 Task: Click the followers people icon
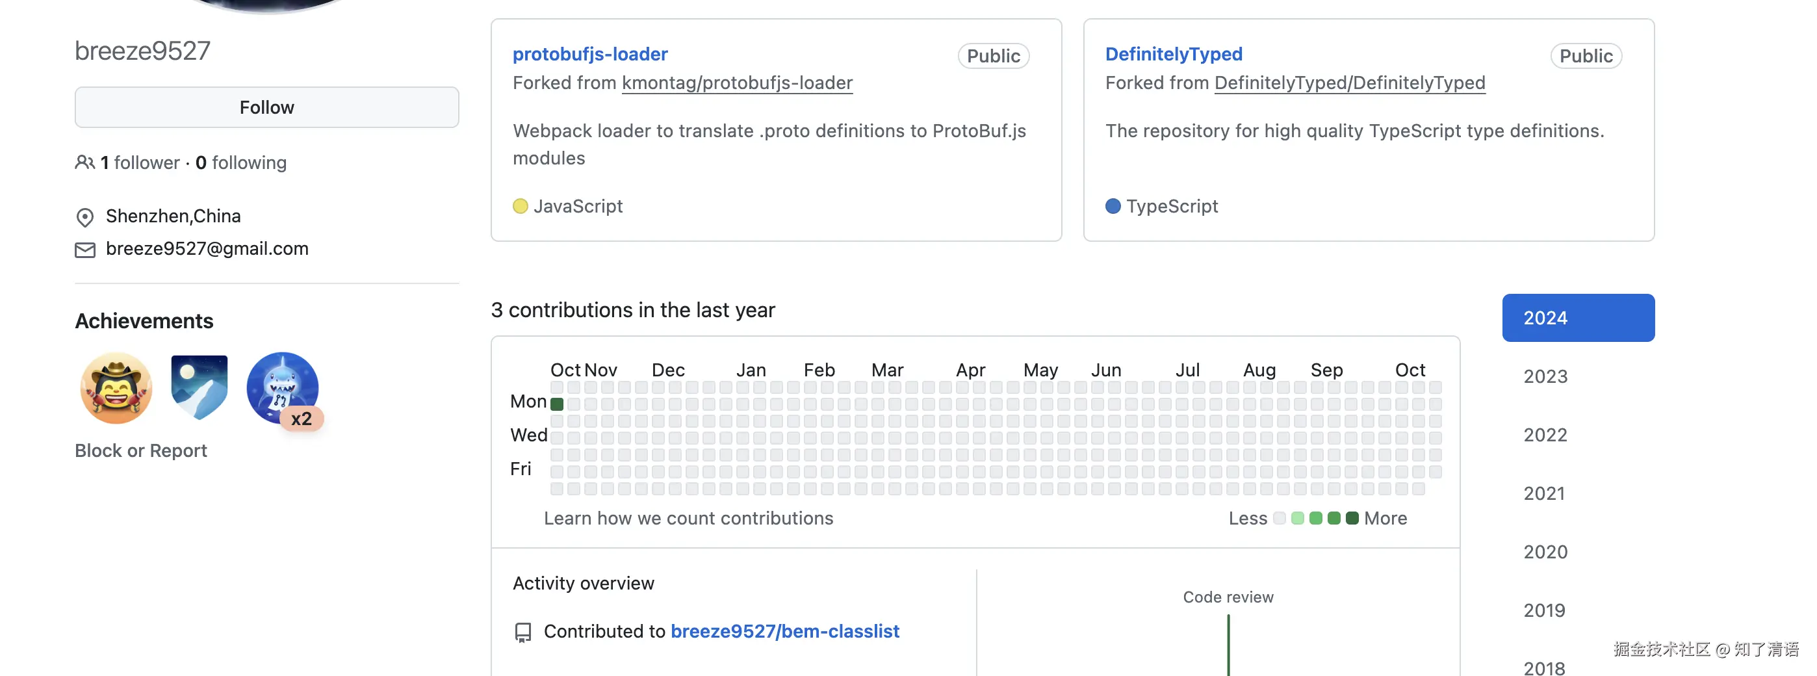pos(84,163)
